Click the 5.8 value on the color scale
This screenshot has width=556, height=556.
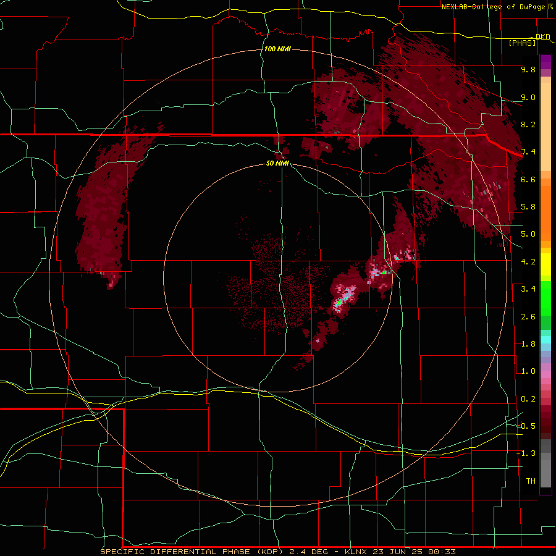pos(528,207)
